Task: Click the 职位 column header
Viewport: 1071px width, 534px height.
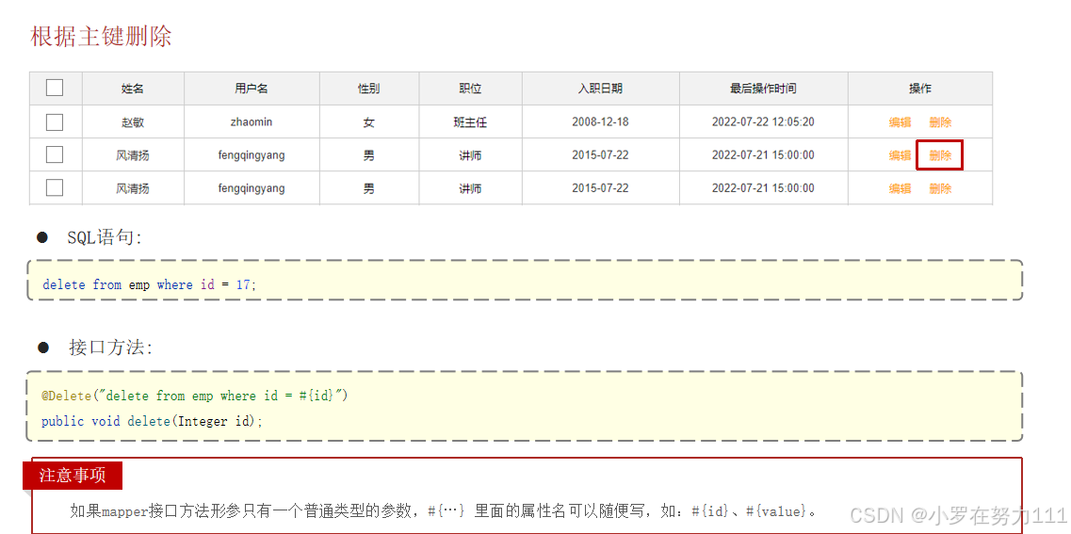Action: [x=470, y=89]
